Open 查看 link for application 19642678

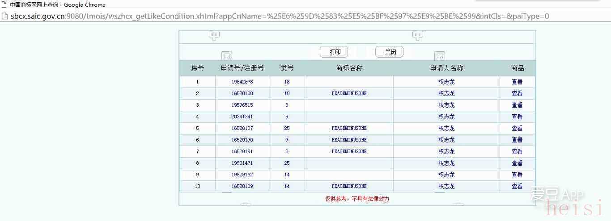click(x=517, y=82)
